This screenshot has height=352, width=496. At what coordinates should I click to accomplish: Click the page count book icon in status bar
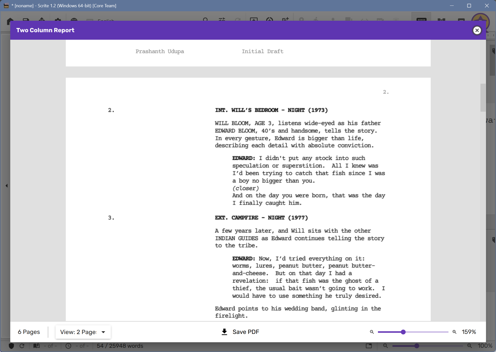(x=37, y=346)
